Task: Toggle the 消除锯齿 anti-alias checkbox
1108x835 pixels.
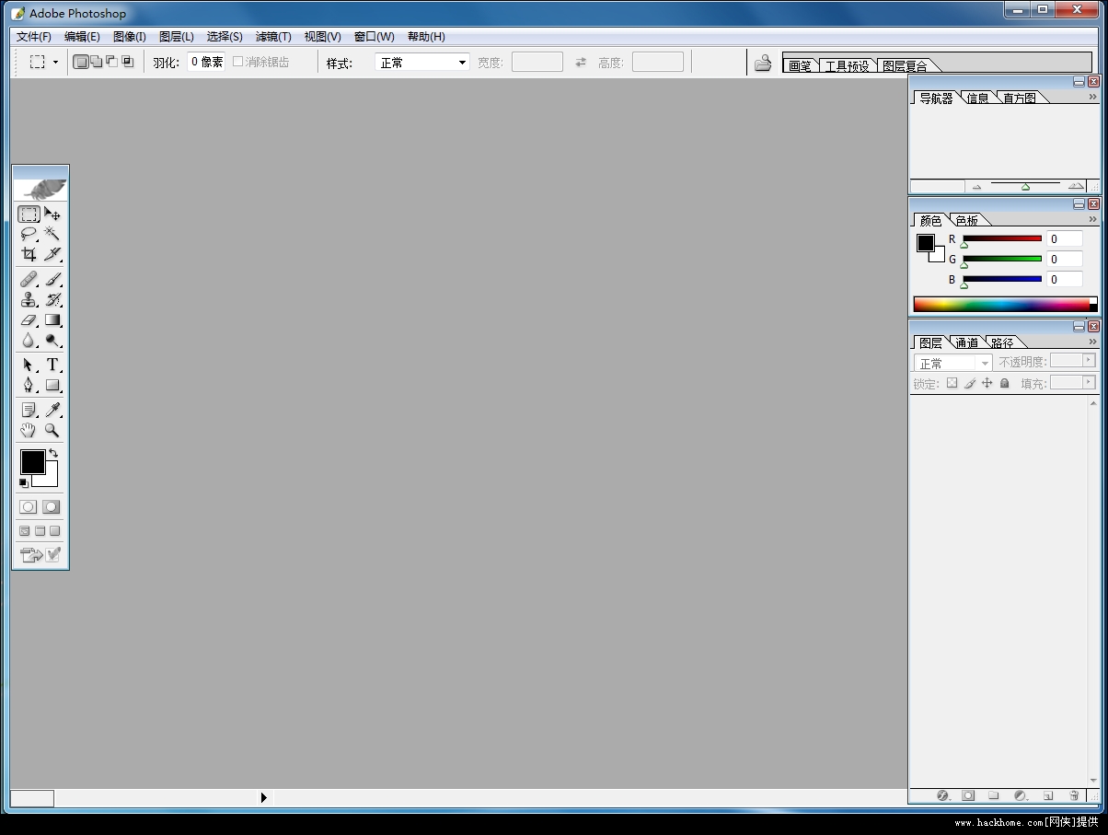Action: click(x=237, y=62)
